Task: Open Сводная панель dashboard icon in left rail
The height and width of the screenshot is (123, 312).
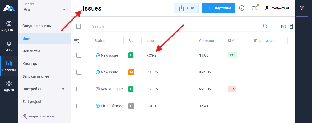Action: [9, 26]
